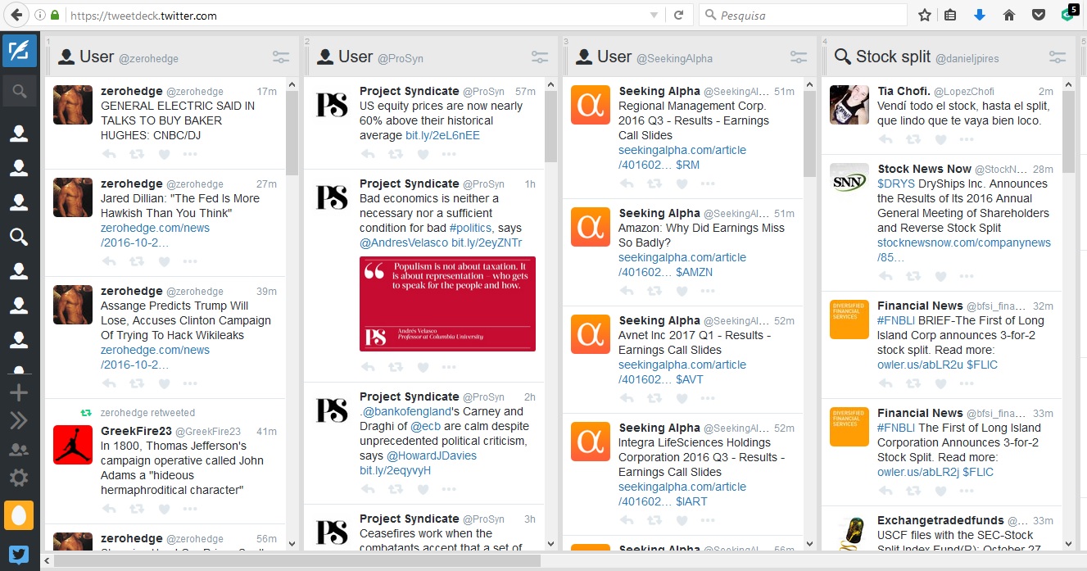Open browser downloads arrow icon
This screenshot has width=1087, height=571.
pyautogui.click(x=980, y=15)
